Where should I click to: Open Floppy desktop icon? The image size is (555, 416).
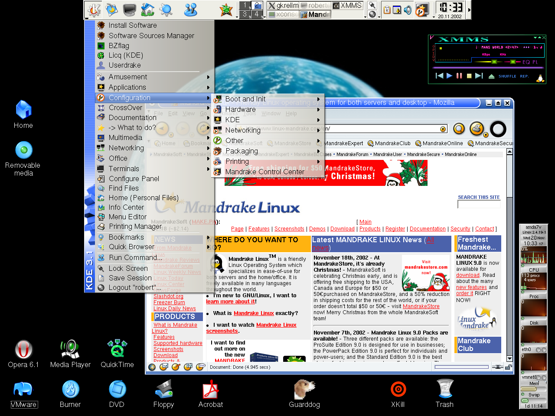(x=163, y=394)
